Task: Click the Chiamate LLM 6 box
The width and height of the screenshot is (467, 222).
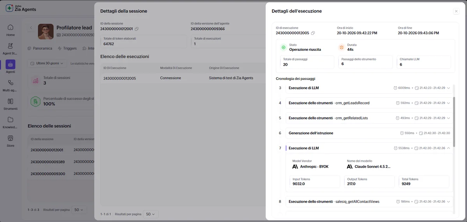Action: click(x=424, y=62)
